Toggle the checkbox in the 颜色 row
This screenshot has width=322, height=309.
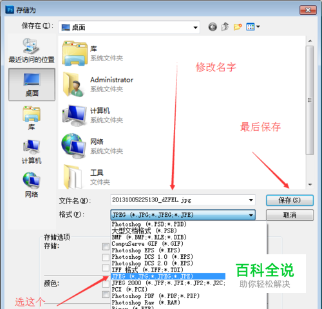click(x=106, y=284)
